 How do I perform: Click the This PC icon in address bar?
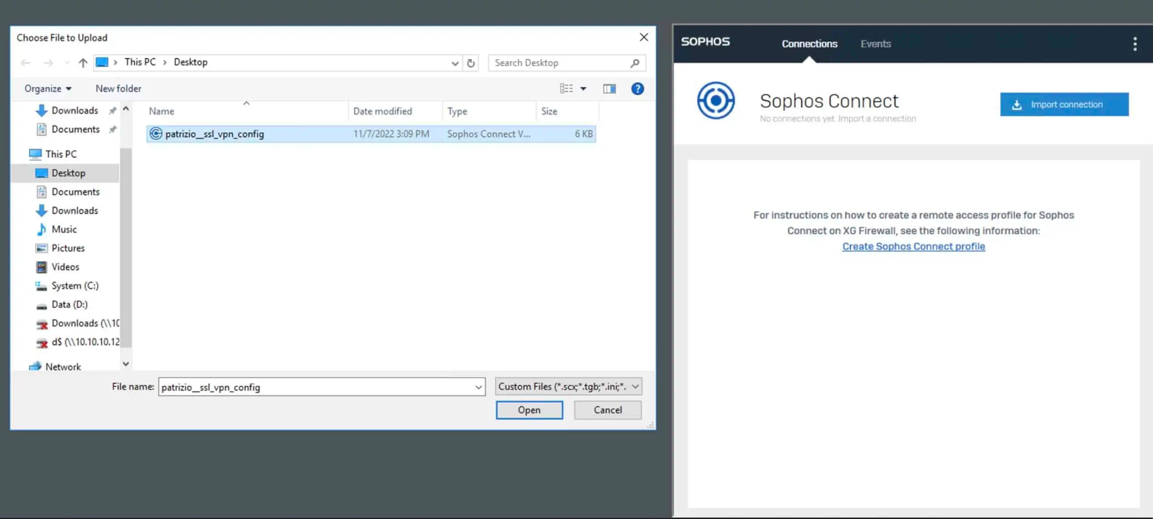(102, 62)
